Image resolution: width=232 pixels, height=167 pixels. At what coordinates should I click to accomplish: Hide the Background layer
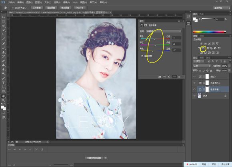(x=194, y=96)
